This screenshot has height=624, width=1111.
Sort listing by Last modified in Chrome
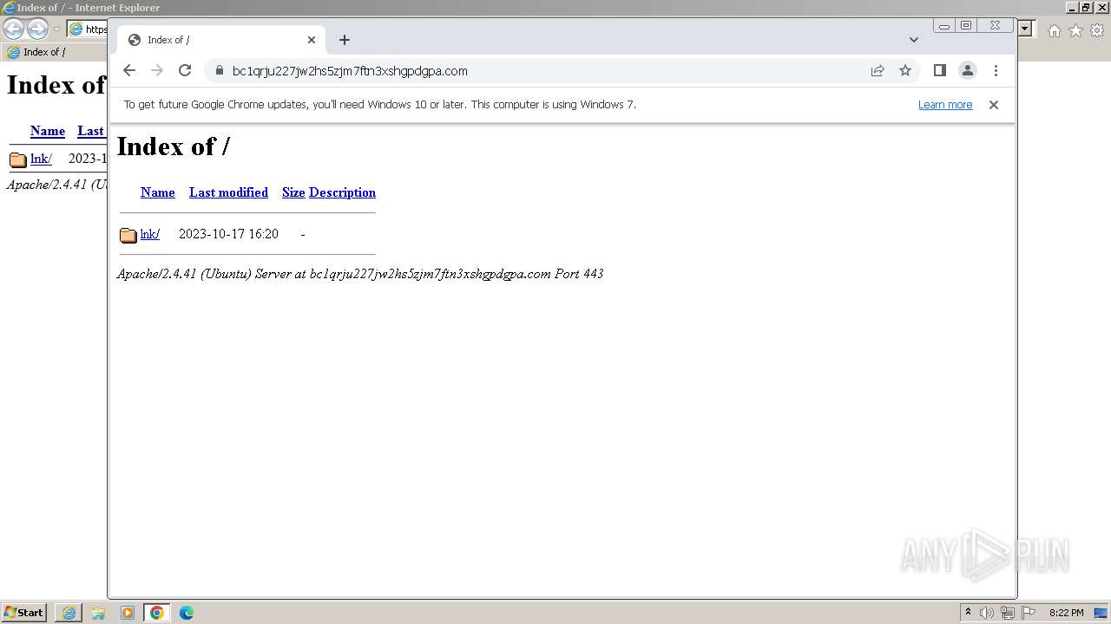point(228,192)
